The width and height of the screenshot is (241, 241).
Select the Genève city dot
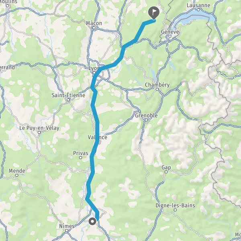click(x=170, y=36)
